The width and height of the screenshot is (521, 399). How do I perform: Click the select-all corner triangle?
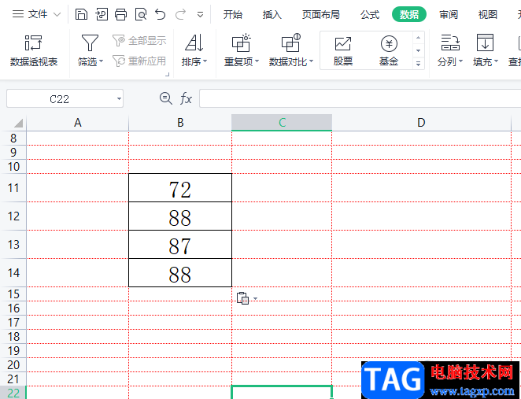click(x=18, y=123)
